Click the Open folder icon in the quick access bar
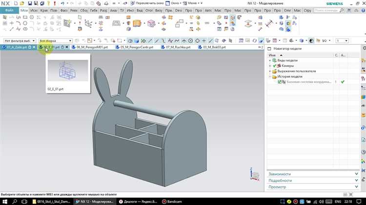Image resolution: width=366 pixels, height=205 pixels. click(x=22, y=3)
